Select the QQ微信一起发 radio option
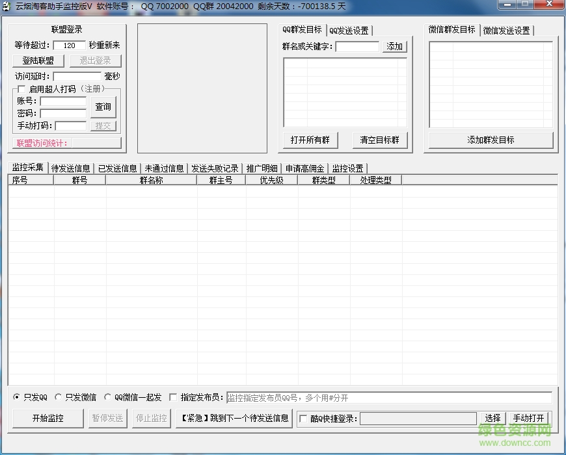Viewport: 566px width, 455px height. click(107, 396)
